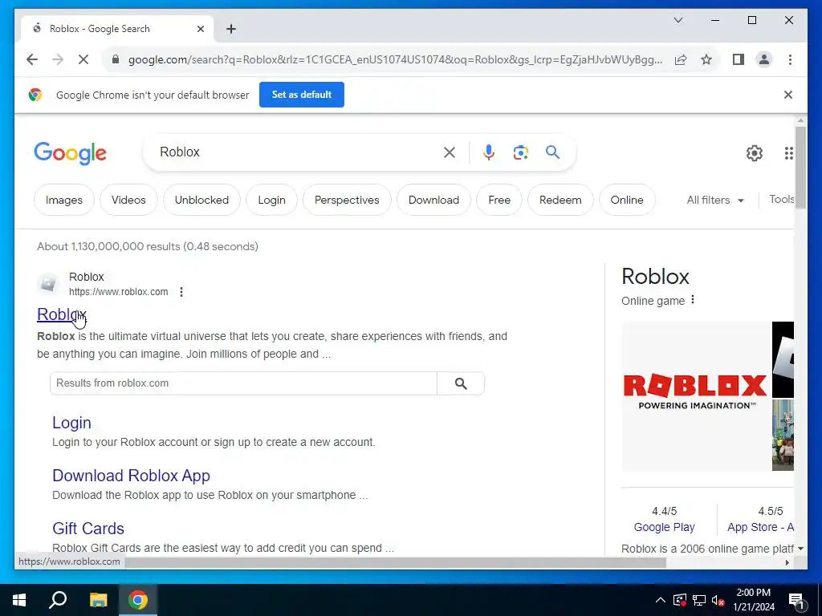Open more options for roblox.com result
822x616 pixels.
[181, 292]
